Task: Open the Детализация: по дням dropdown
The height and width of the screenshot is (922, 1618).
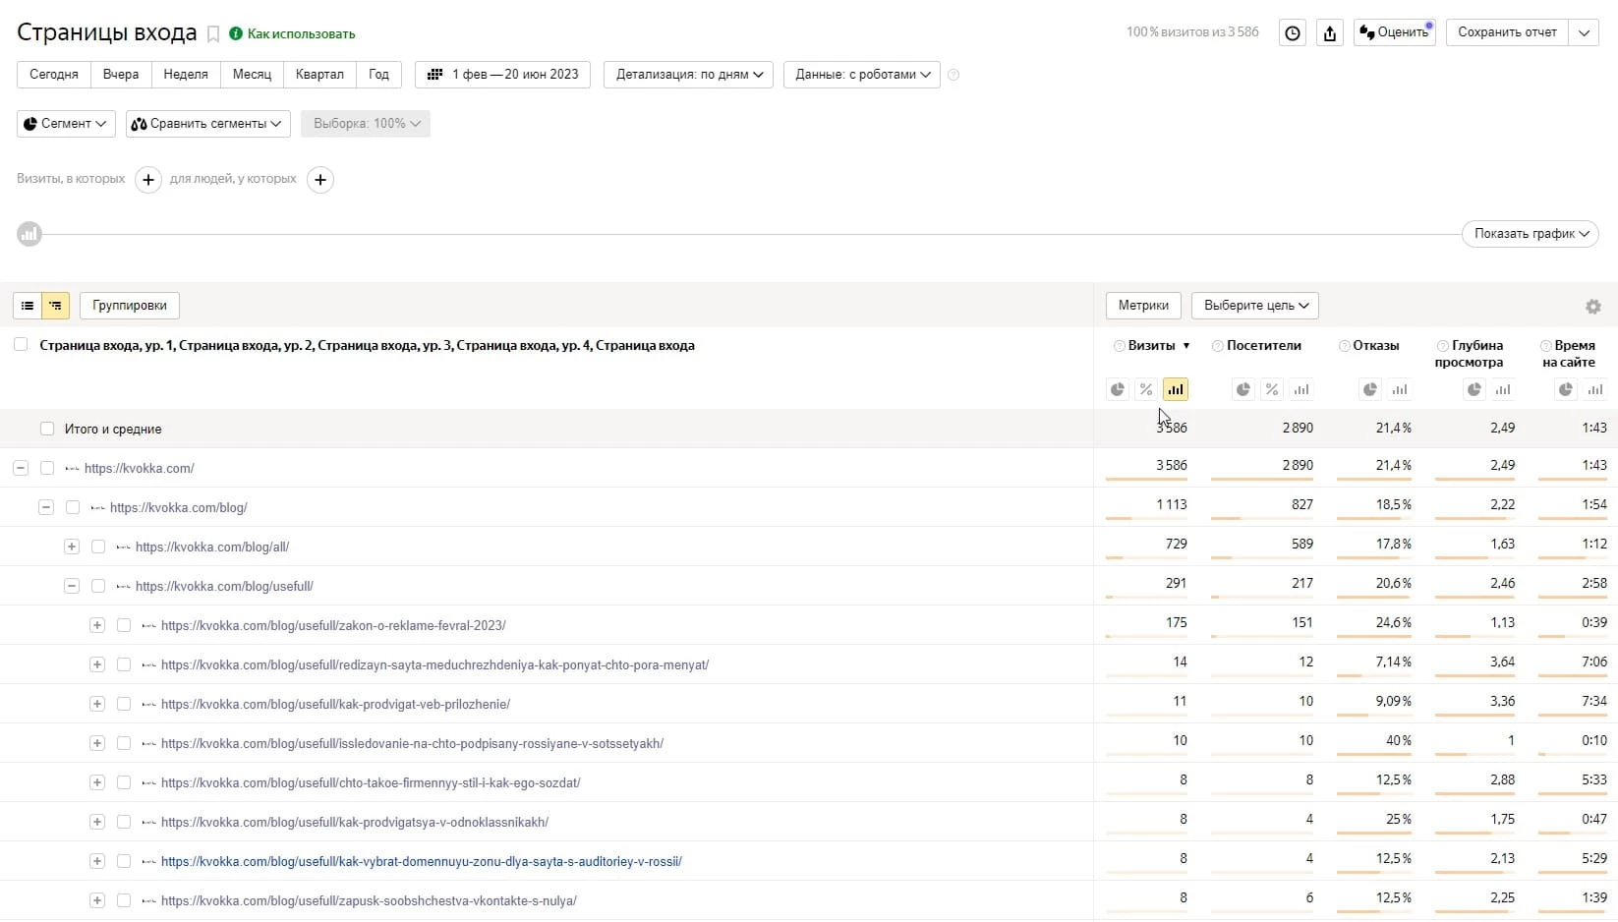Action: (688, 75)
